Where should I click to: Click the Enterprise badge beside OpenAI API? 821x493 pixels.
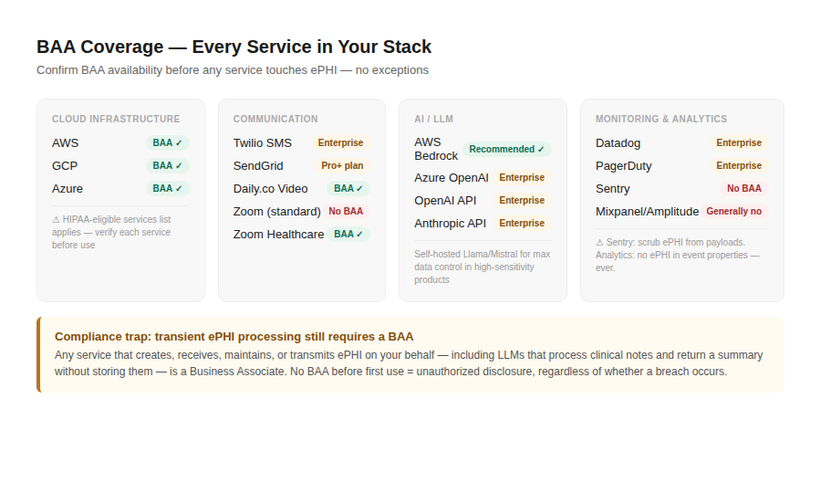pyautogui.click(x=522, y=200)
